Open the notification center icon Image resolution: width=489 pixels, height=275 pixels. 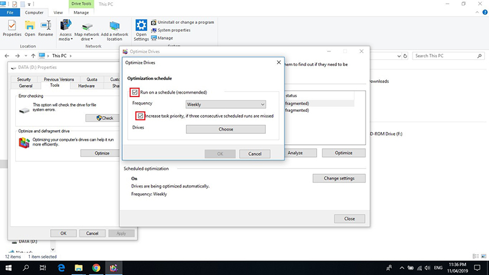[x=477, y=268]
